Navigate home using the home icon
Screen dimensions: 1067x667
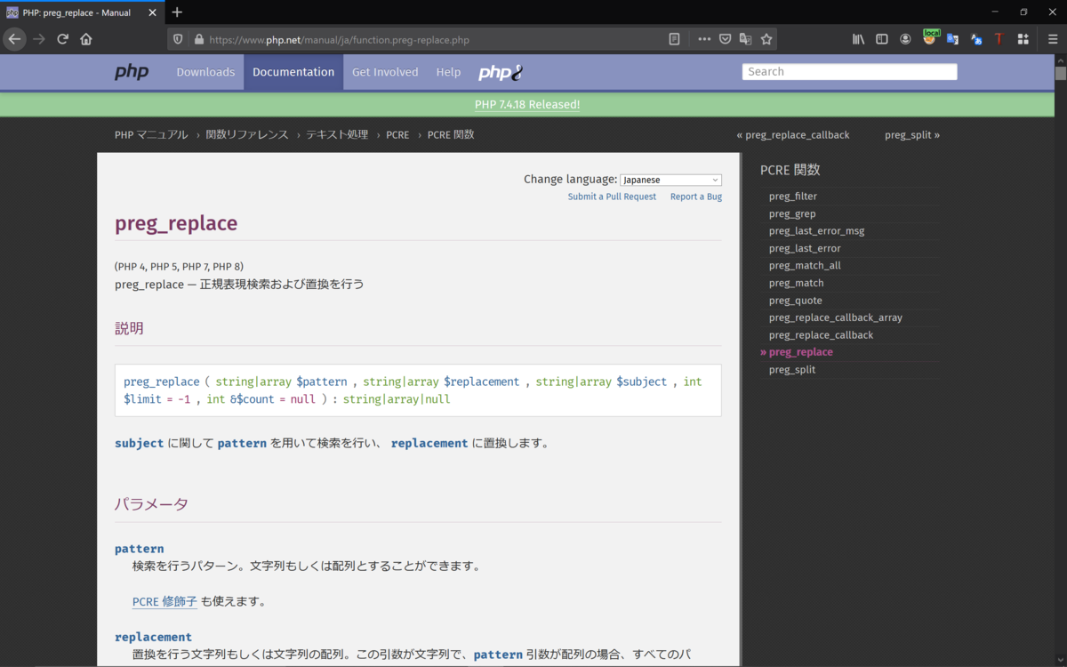pos(85,39)
